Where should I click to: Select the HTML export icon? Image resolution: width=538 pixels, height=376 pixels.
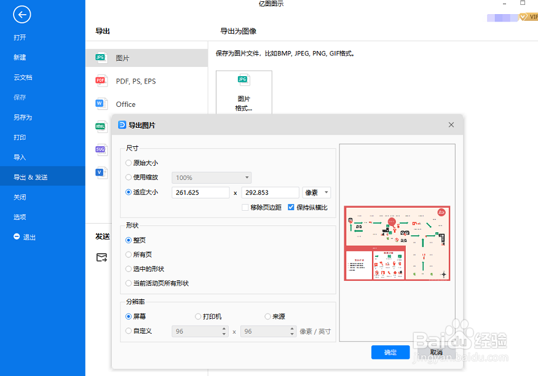pos(101,127)
